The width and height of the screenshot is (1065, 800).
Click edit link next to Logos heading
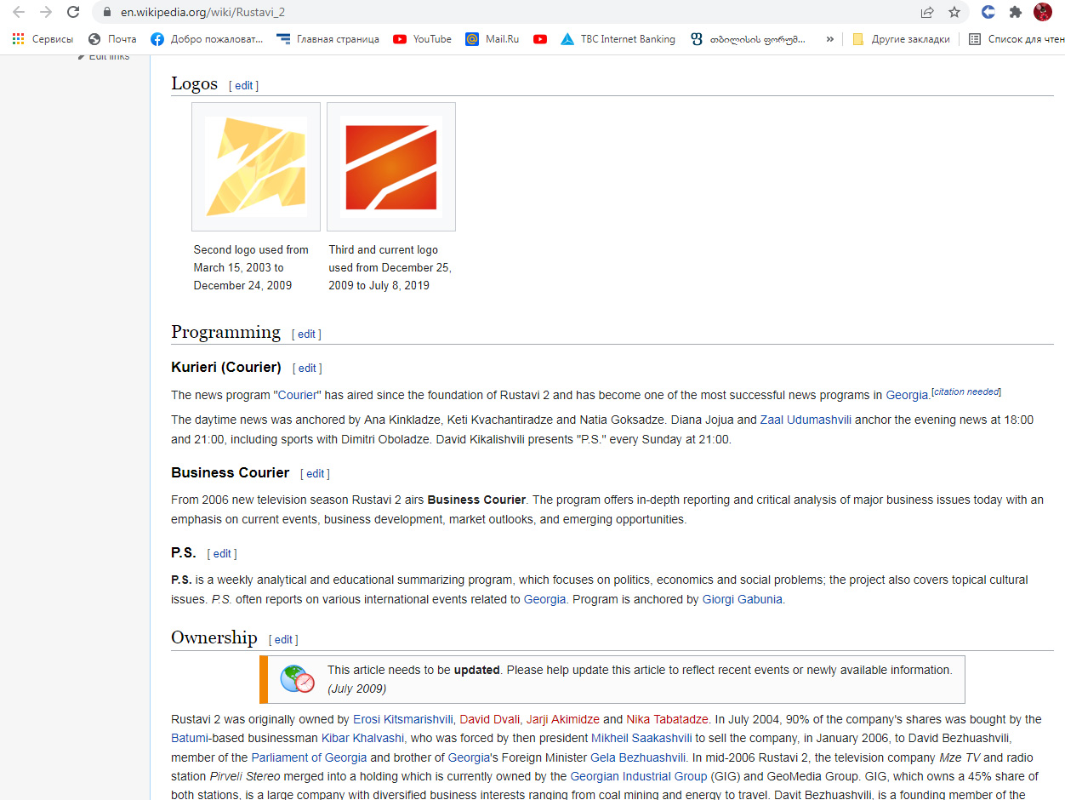click(x=243, y=85)
